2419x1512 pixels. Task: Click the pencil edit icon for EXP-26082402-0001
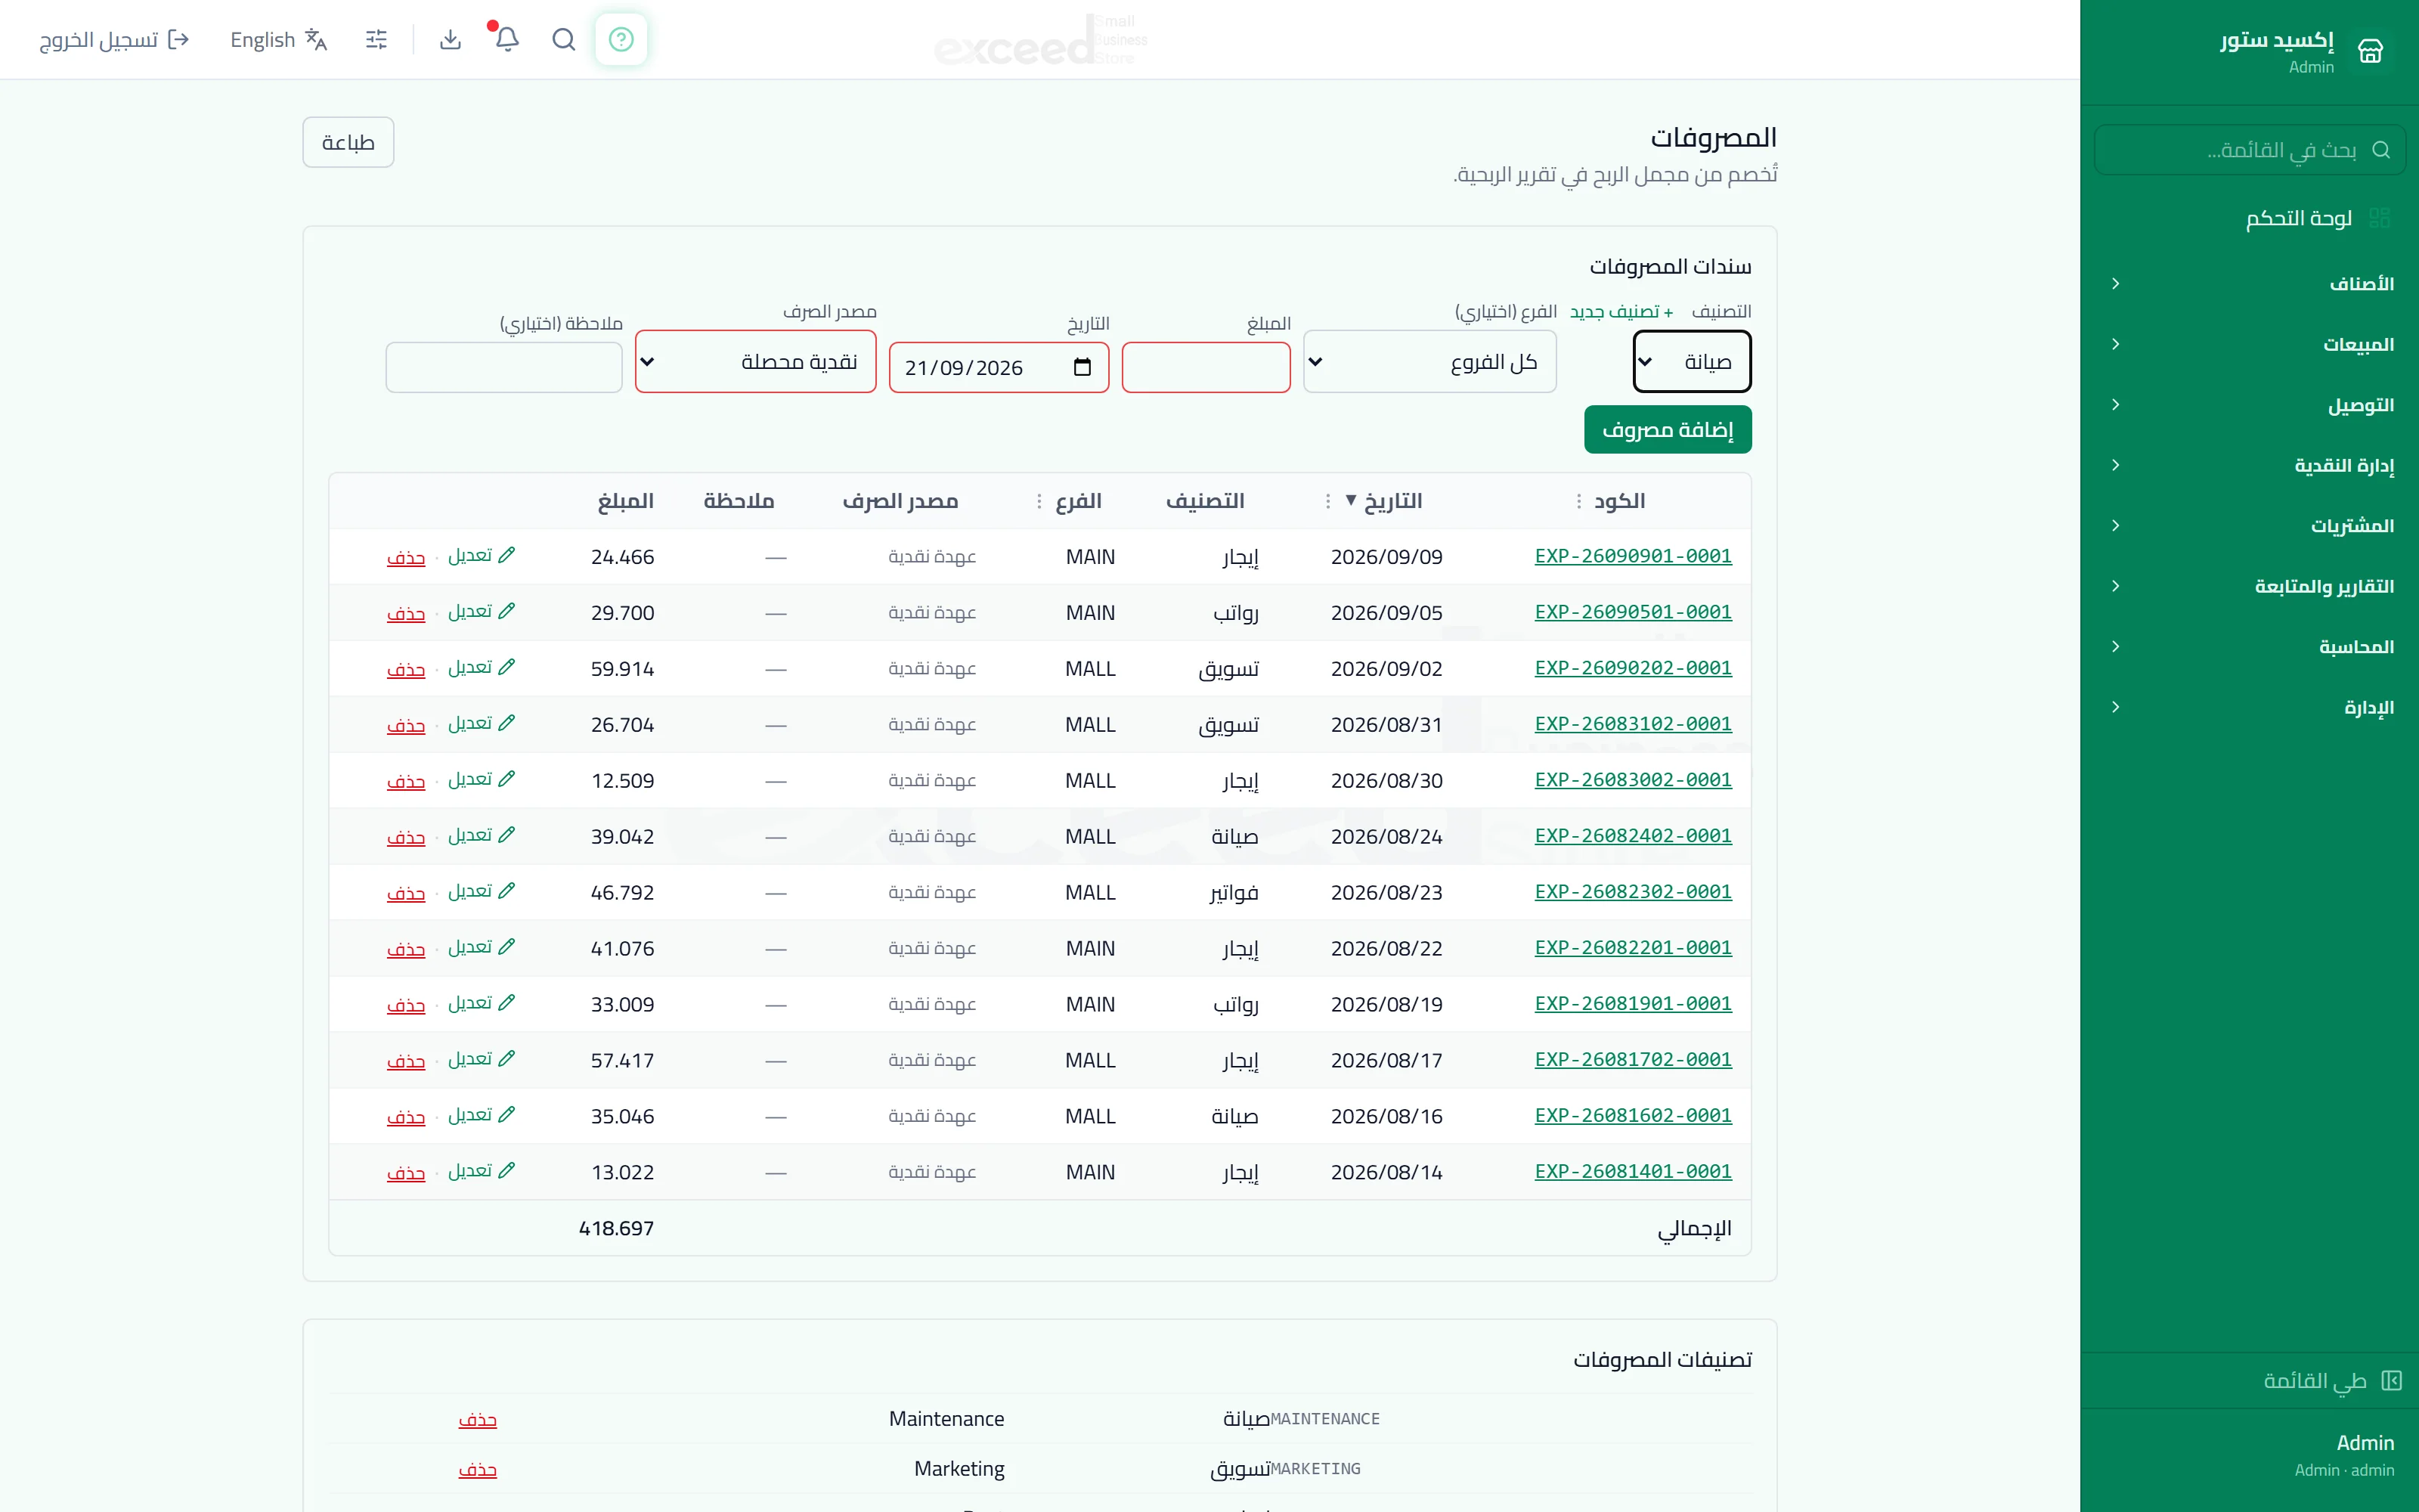click(506, 834)
